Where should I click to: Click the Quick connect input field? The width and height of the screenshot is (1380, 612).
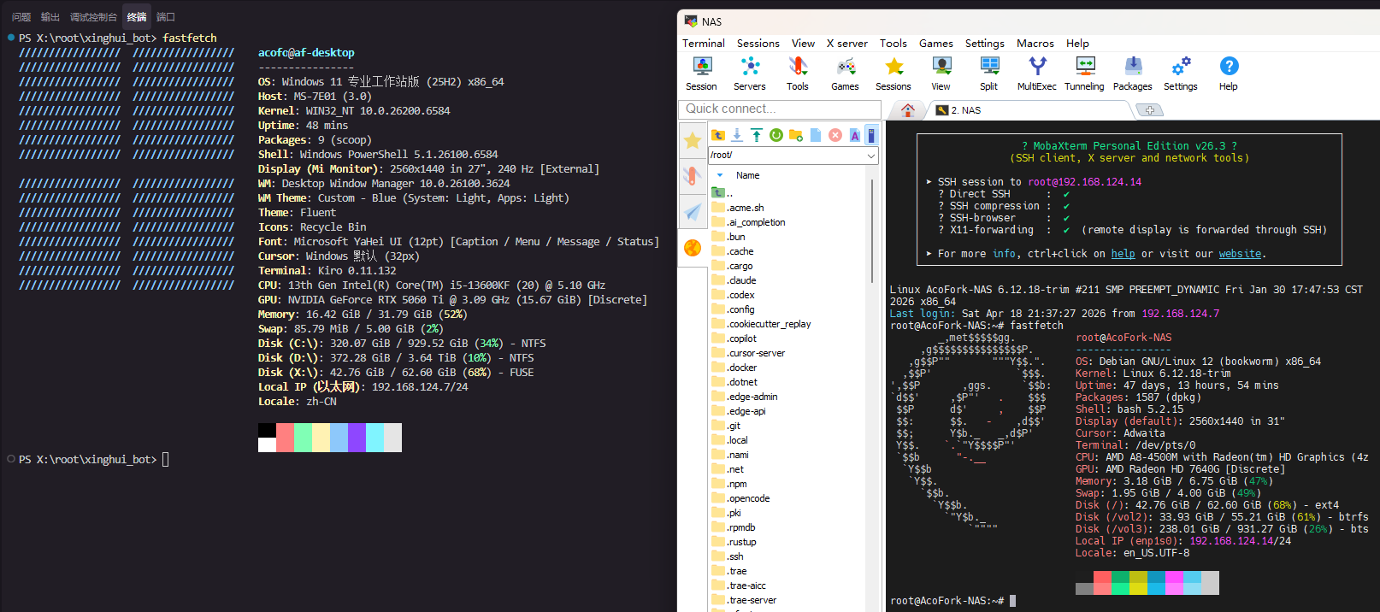[780, 109]
